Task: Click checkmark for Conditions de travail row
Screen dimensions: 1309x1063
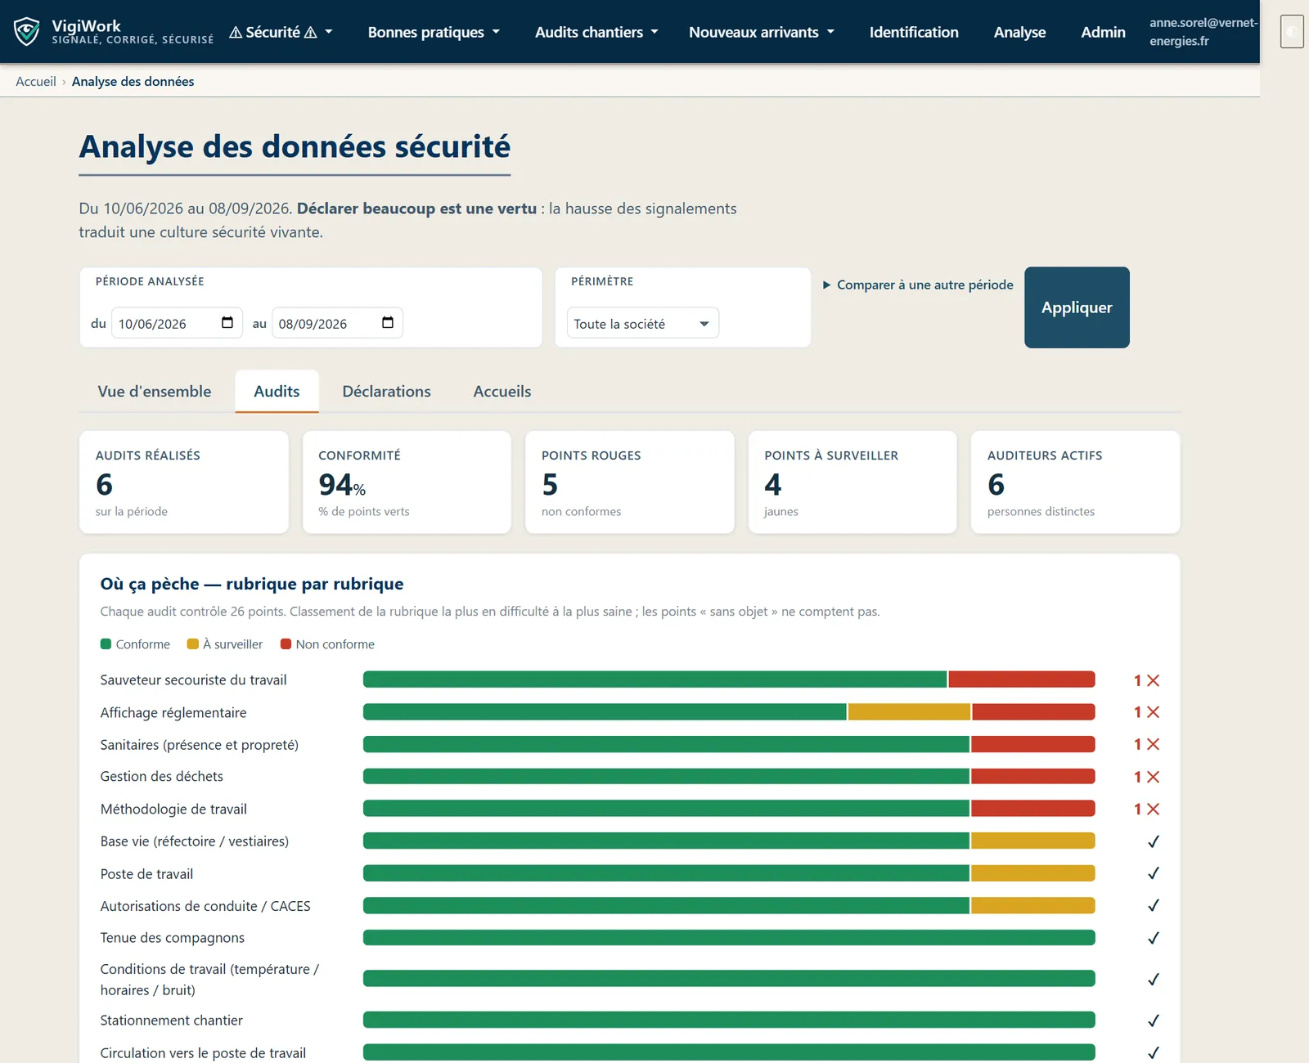Action: (1154, 979)
